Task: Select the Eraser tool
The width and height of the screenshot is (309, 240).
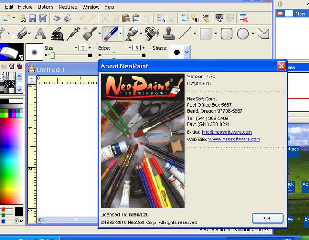Action: tap(20, 34)
